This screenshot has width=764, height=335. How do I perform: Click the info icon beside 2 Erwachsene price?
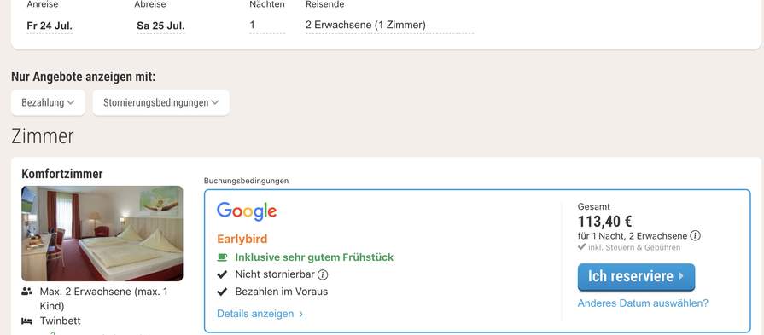[696, 236]
